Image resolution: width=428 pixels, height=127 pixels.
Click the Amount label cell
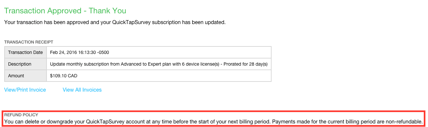tap(25, 76)
